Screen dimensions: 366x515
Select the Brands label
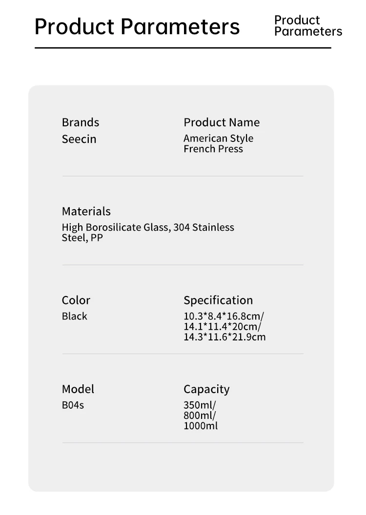81,122
